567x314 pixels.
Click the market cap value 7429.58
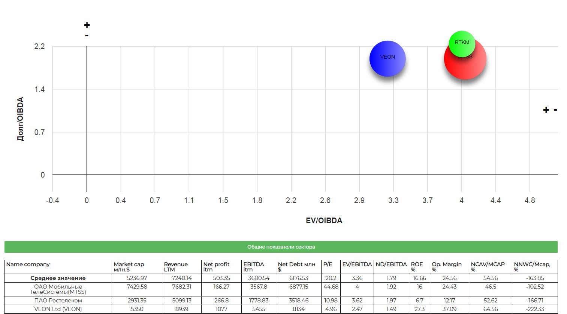tap(137, 287)
